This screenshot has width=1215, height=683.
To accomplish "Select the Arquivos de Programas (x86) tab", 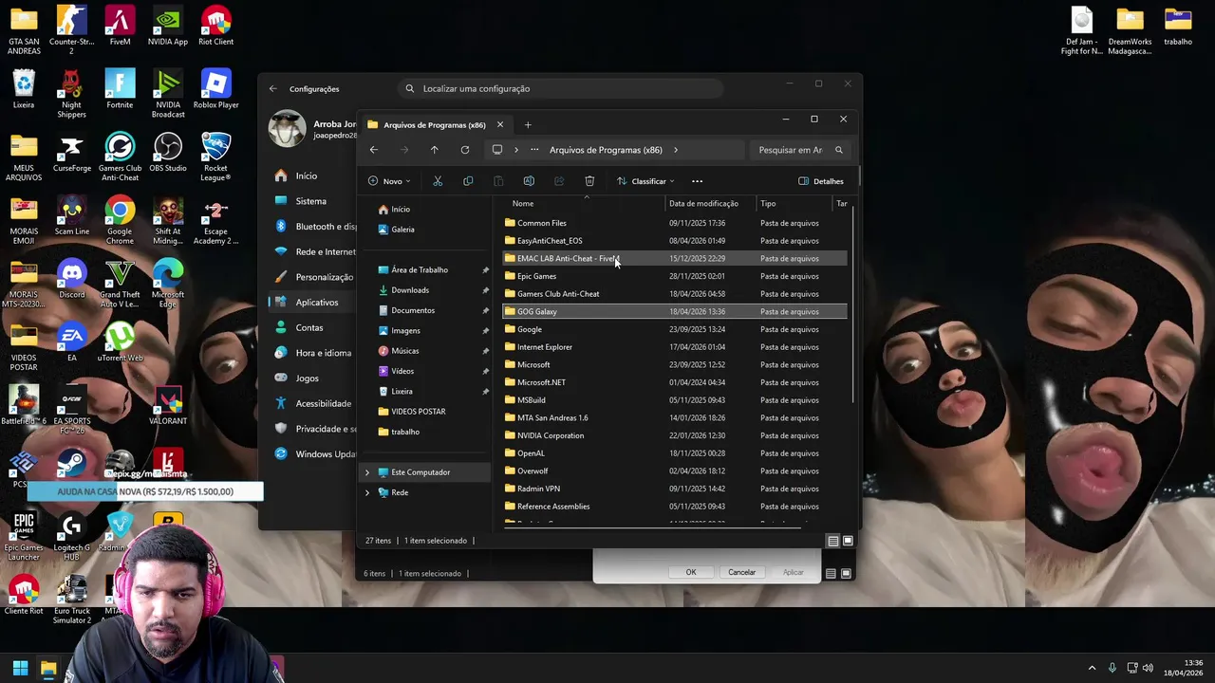I will 435,124.
